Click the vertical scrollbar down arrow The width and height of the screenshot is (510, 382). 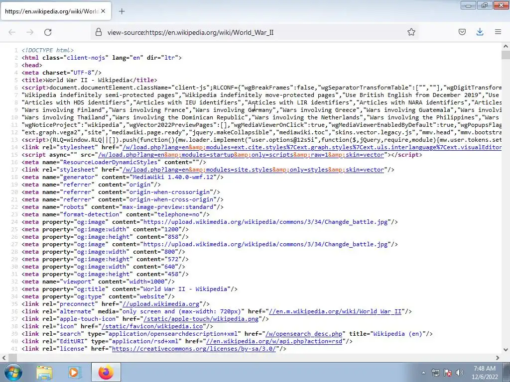pos(506,350)
